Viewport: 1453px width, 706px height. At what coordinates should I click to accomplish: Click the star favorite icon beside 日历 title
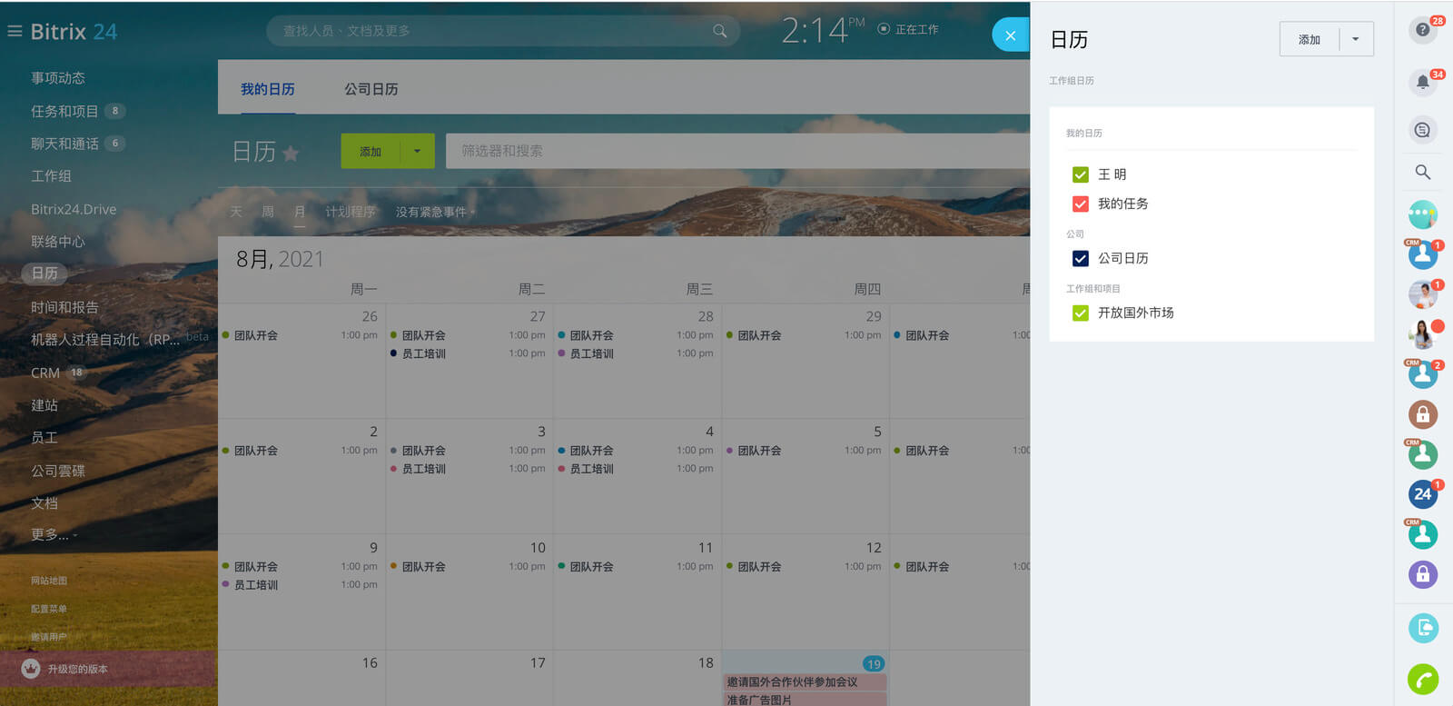(291, 153)
